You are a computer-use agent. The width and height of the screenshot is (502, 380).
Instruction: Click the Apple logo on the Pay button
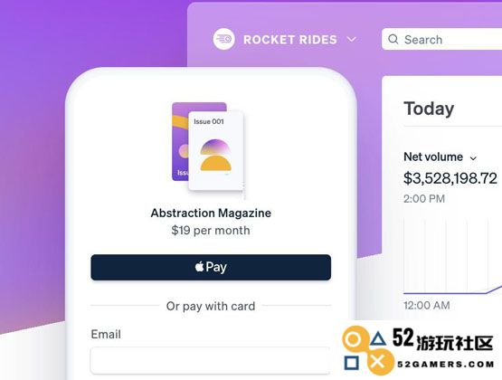coord(200,267)
